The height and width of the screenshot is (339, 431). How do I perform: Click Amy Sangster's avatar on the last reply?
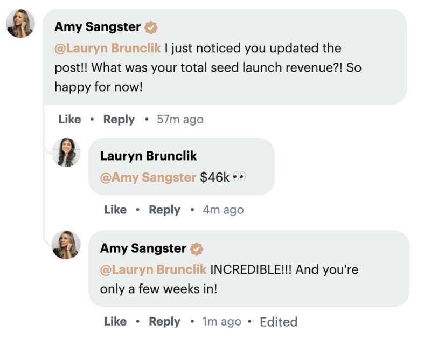click(x=66, y=245)
